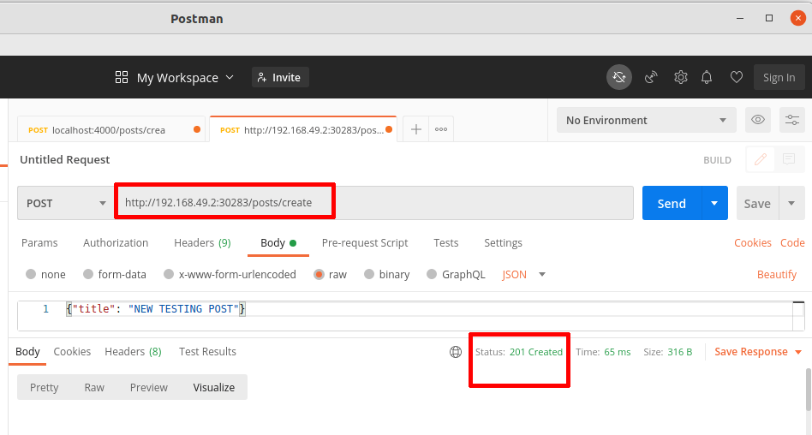Open the request Settings tab
Screen dimensions: 812x435
click(503, 243)
